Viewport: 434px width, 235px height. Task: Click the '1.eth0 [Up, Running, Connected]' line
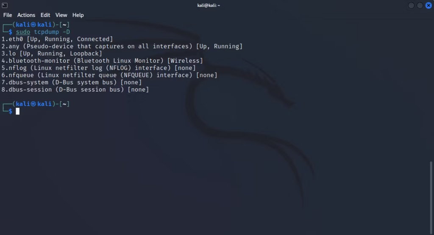57,39
